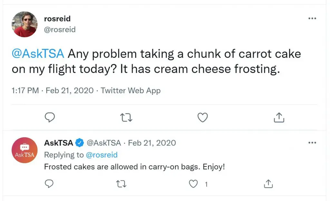Open the Feb 21, 2020 date on AskTSA's reply
The image size is (330, 201).
[x=152, y=143]
